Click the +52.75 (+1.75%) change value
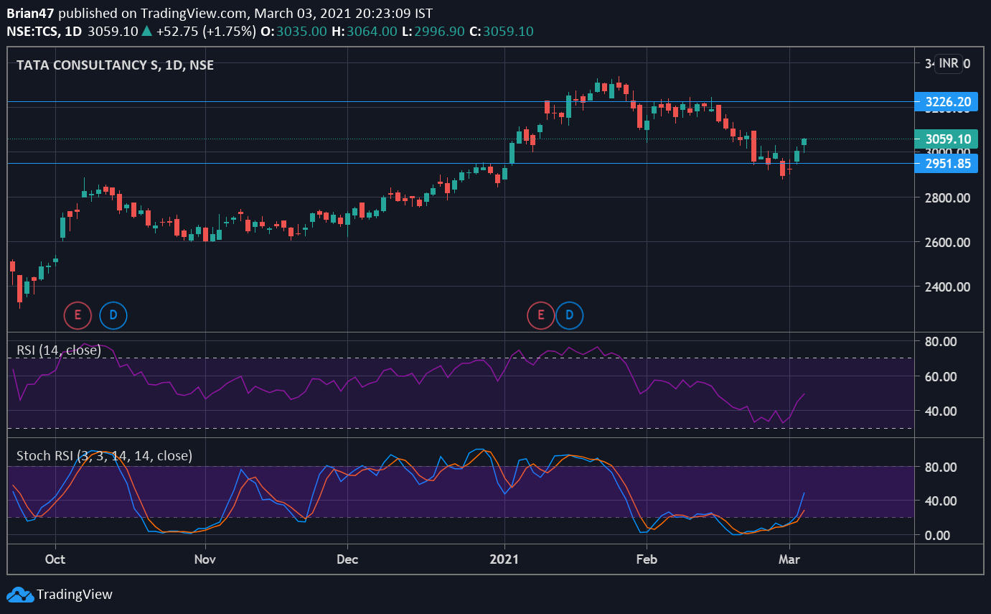The height and width of the screenshot is (614, 991). pyautogui.click(x=206, y=32)
